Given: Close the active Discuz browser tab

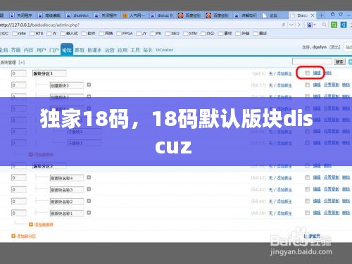Looking at the screenshot, I should 313,15.
